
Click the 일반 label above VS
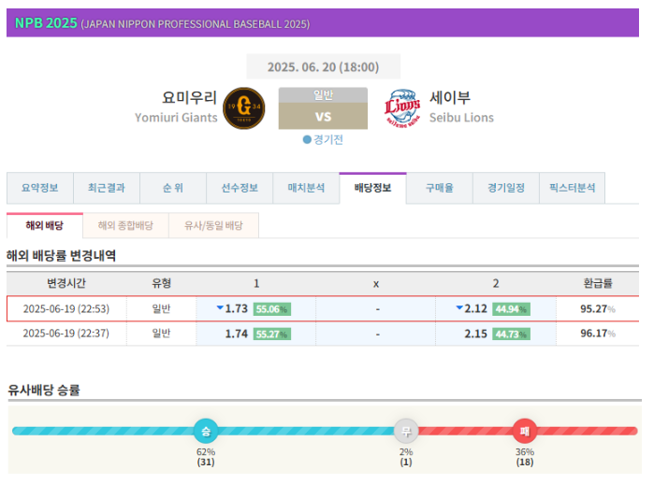click(323, 95)
